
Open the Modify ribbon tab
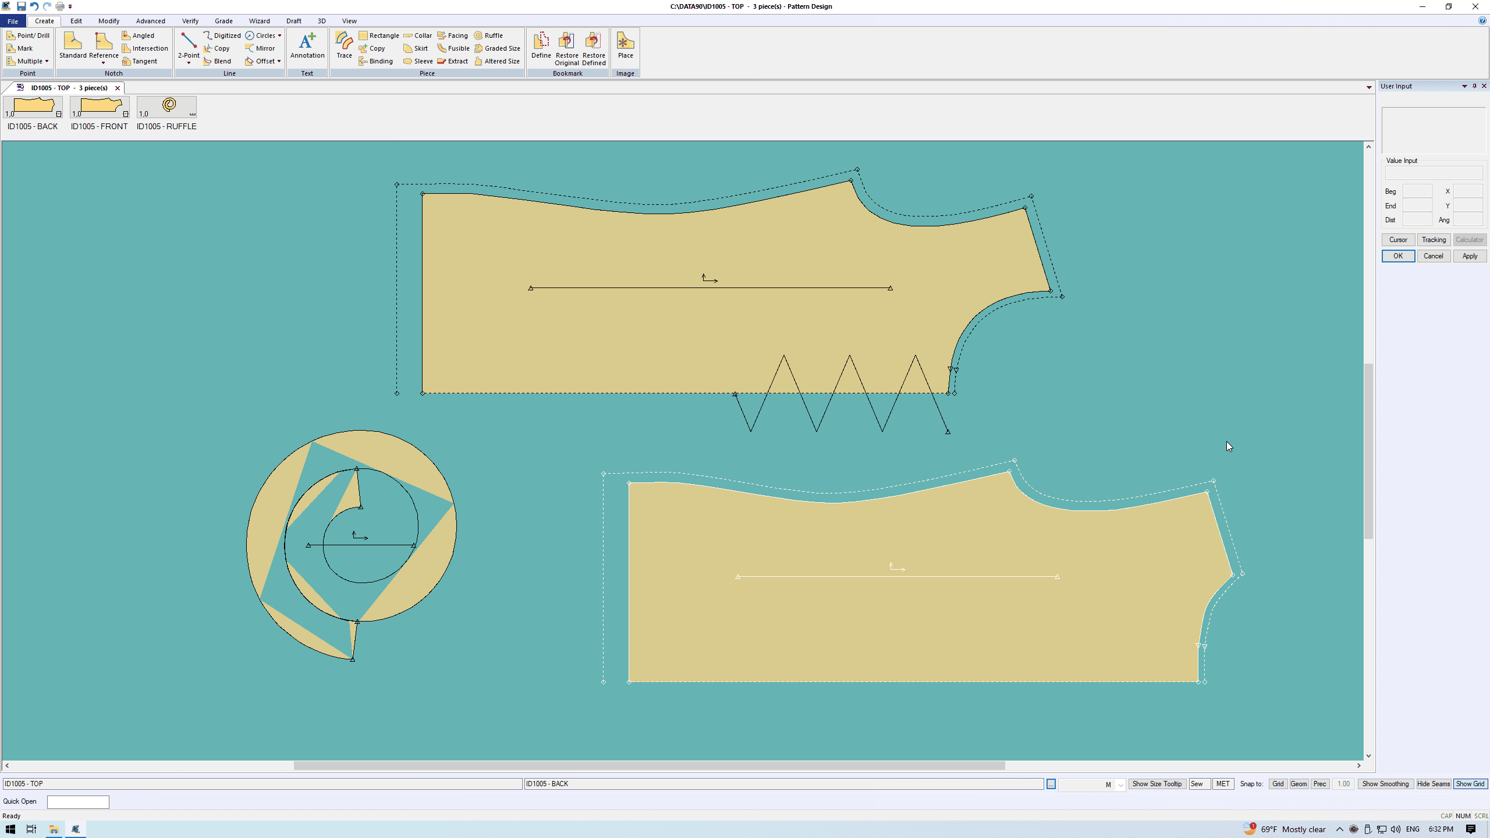click(x=109, y=21)
